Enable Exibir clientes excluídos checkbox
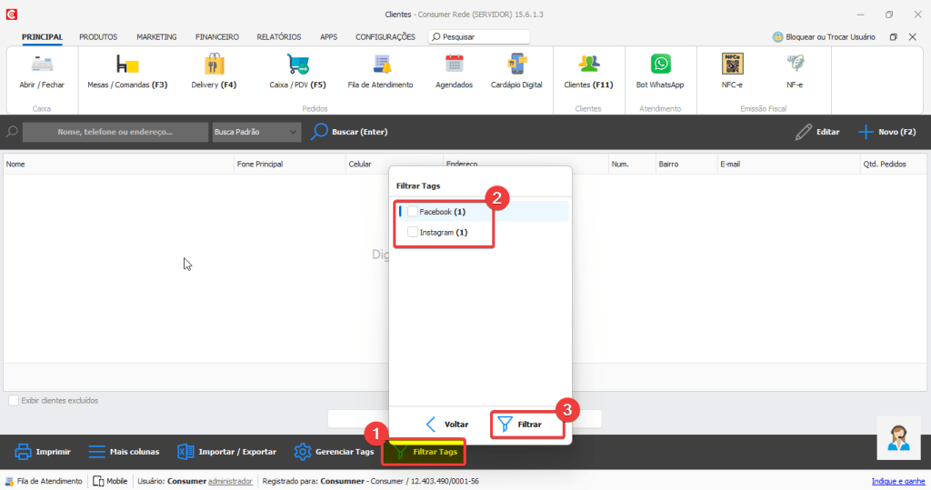The height and width of the screenshot is (490, 931). pyautogui.click(x=14, y=401)
